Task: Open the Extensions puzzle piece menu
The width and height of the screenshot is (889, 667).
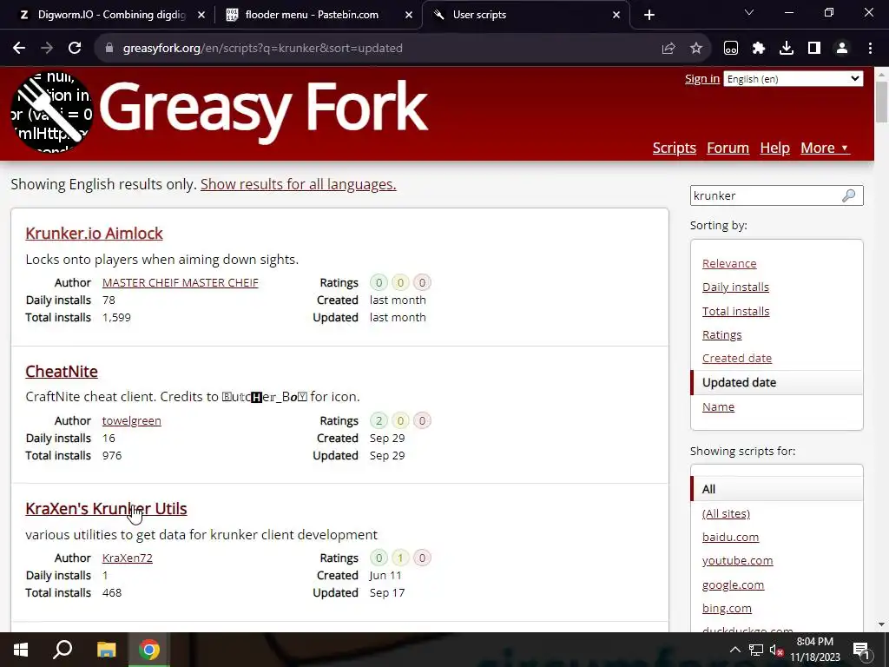Action: [x=759, y=49]
